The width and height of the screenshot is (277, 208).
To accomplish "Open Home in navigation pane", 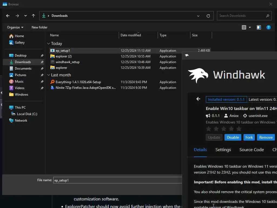I will click(19, 36).
